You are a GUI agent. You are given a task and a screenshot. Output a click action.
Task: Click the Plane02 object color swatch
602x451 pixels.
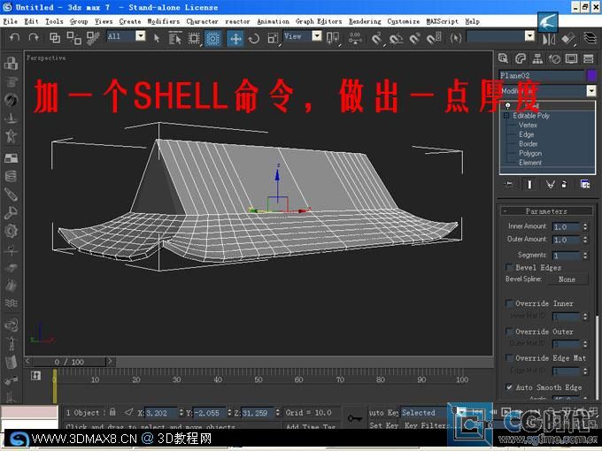[x=591, y=75]
